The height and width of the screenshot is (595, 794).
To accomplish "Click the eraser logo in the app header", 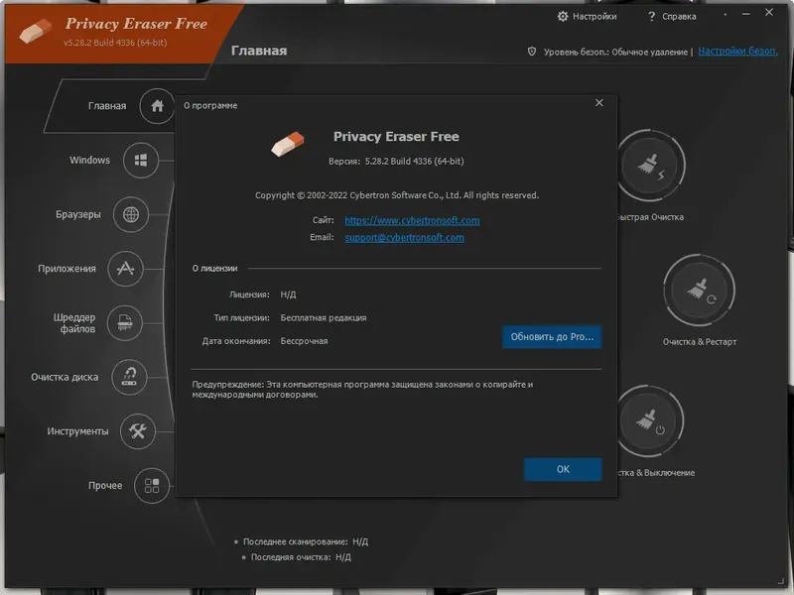I will pyautogui.click(x=36, y=31).
